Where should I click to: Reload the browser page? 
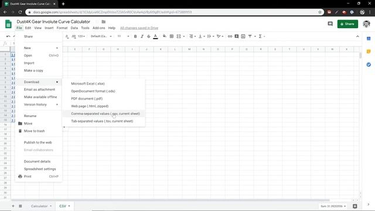coord(20,12)
